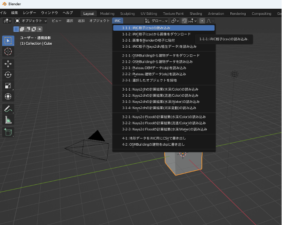This screenshot has width=282, height=225.
Task: Choose 3-1-4 Nays2dh 河床変動 entry
Action: 164,108
